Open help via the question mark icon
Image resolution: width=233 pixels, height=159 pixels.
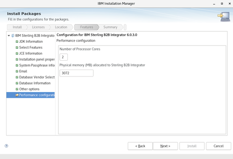click(x=7, y=146)
